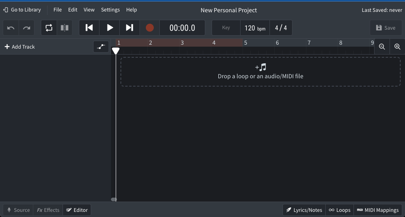The width and height of the screenshot is (405, 217).
Task: Zoom out of the timeline
Action: click(x=382, y=47)
